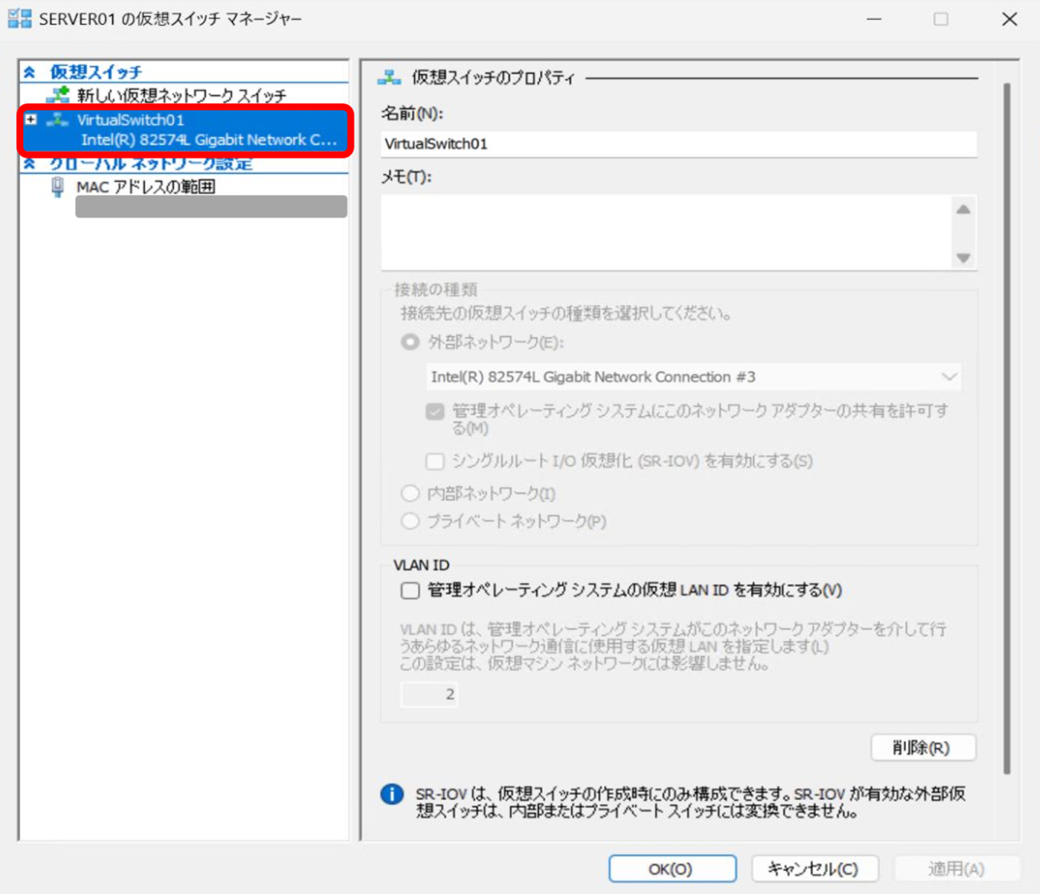Image resolution: width=1040 pixels, height=894 pixels.
Task: Click the 名前 input field
Action: pos(679,144)
